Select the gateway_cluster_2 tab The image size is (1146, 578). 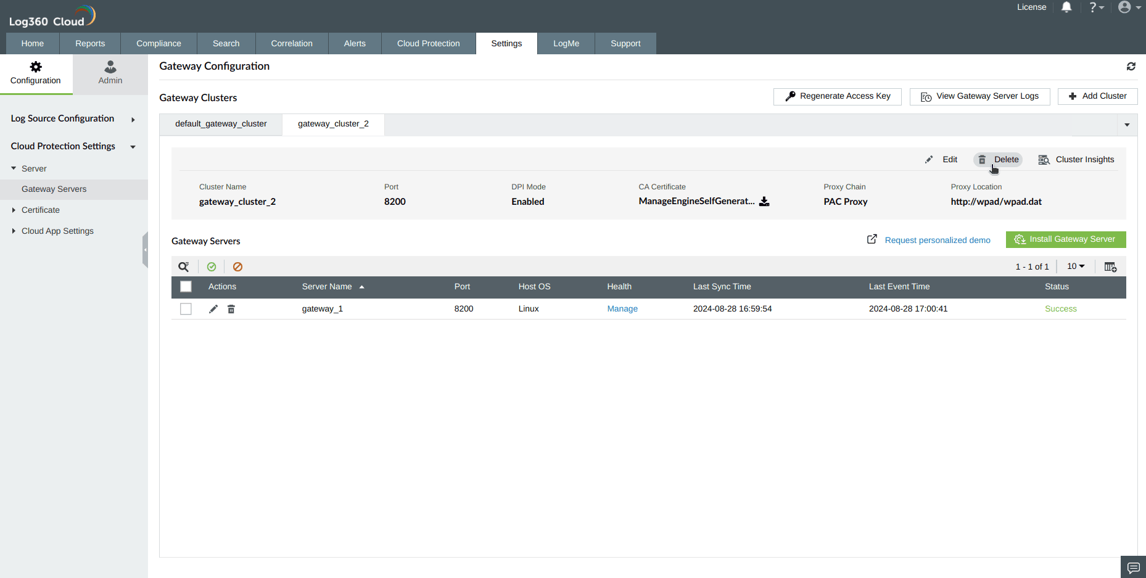click(333, 124)
